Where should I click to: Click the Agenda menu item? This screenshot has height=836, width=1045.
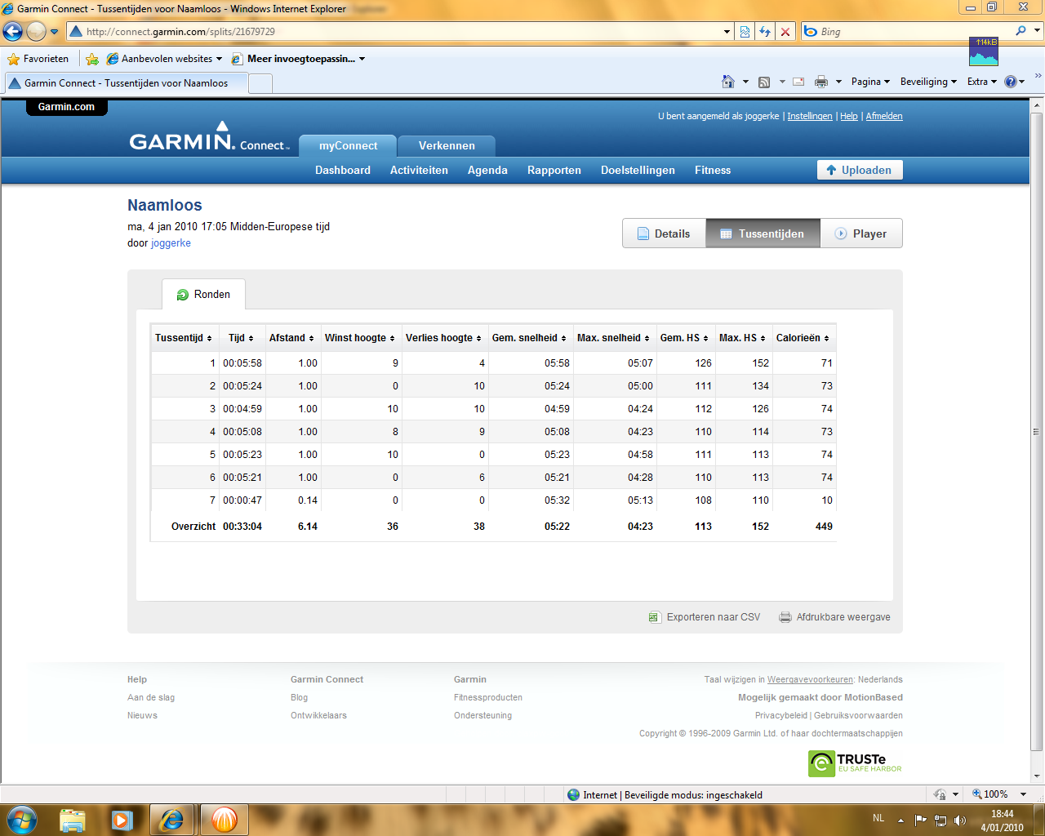pos(487,170)
